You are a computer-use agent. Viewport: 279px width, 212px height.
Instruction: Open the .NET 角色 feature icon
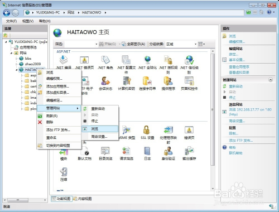click(105, 60)
